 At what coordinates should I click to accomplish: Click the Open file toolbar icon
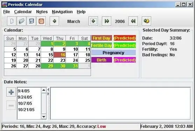21,21
